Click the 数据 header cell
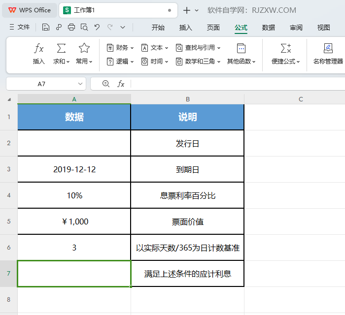The height and width of the screenshot is (315, 345). pos(74,117)
